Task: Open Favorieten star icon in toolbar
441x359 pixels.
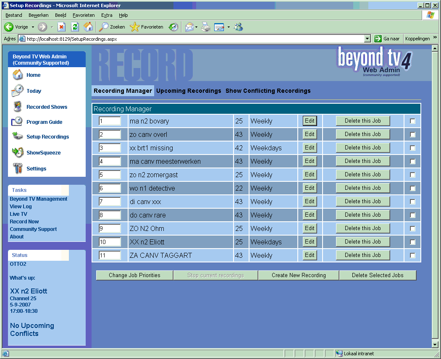Action: [x=135, y=27]
